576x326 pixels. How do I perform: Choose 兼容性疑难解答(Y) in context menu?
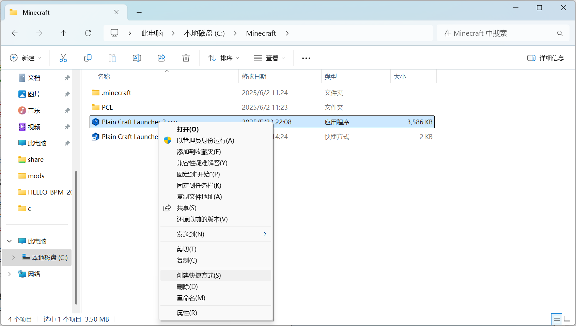(216, 163)
